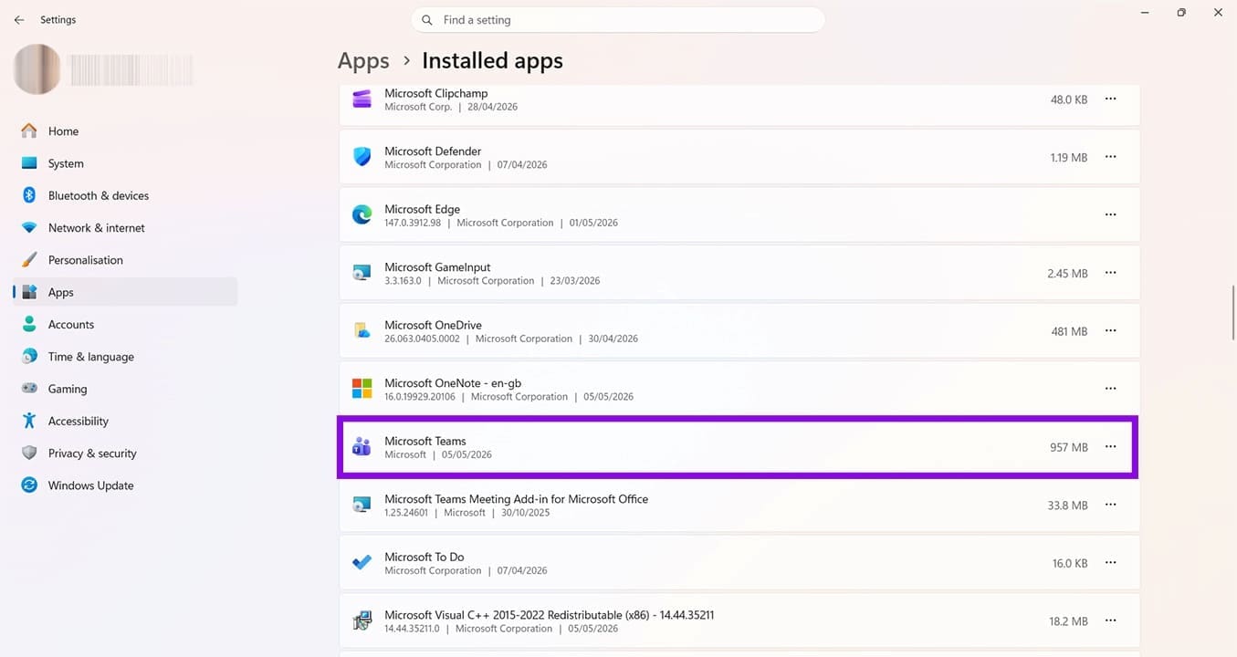Click the Gaming controller icon
Image resolution: width=1237 pixels, height=657 pixels.
(29, 389)
